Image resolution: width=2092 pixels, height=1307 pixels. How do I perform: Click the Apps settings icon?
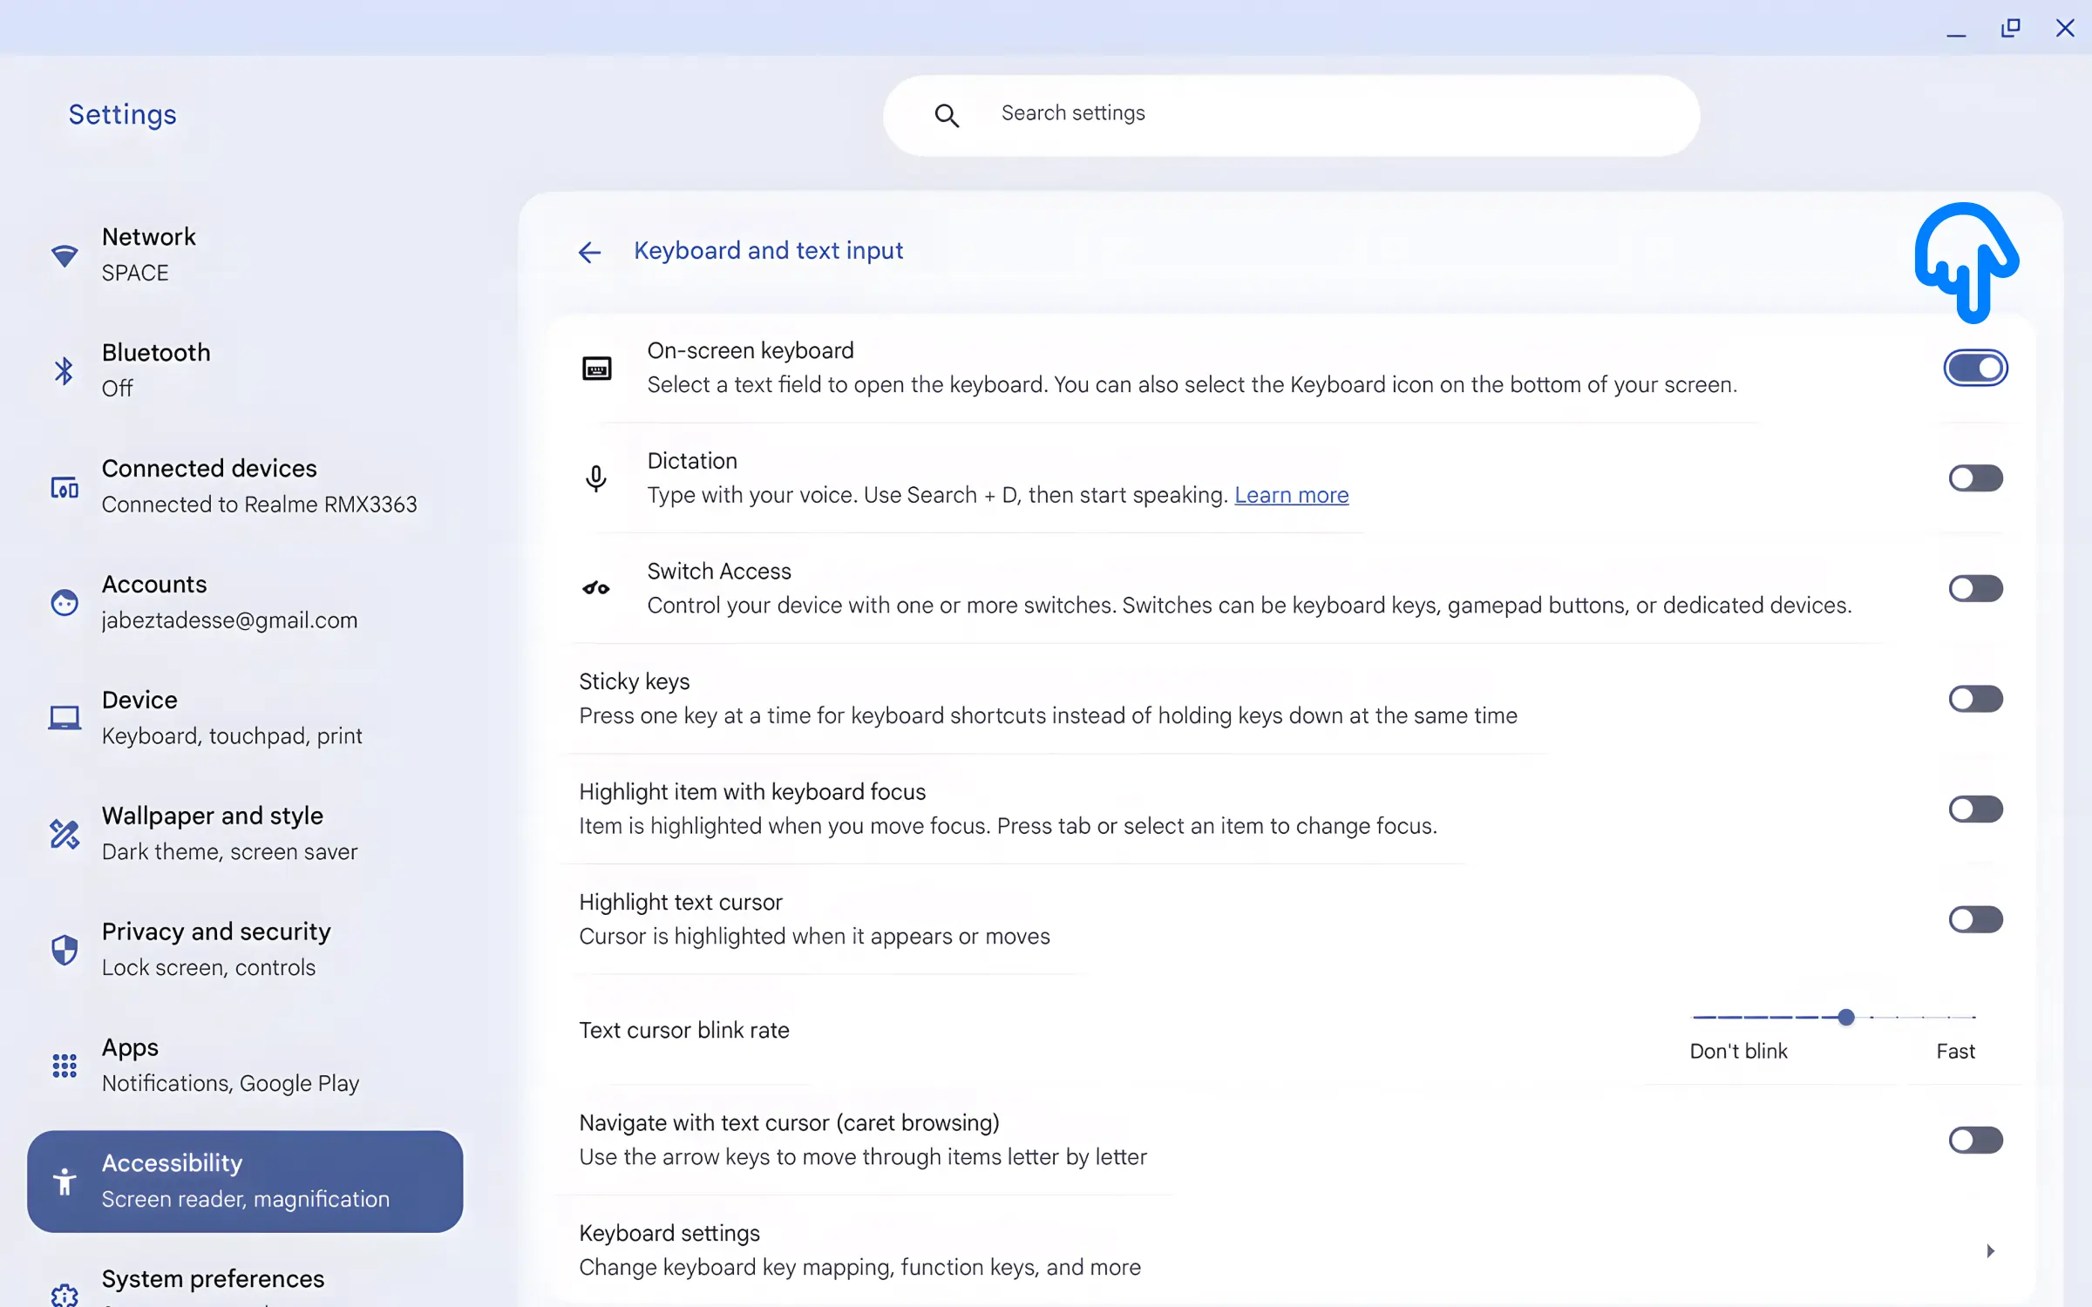pyautogui.click(x=64, y=1067)
